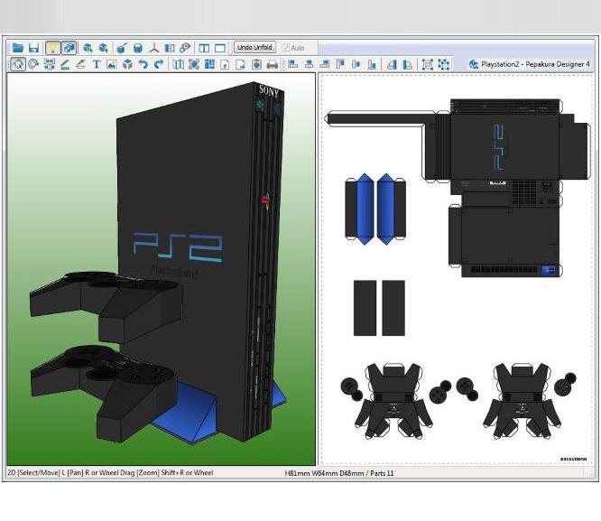Click the align left edges icon
Screen dimensions: 601x521
coord(293,64)
